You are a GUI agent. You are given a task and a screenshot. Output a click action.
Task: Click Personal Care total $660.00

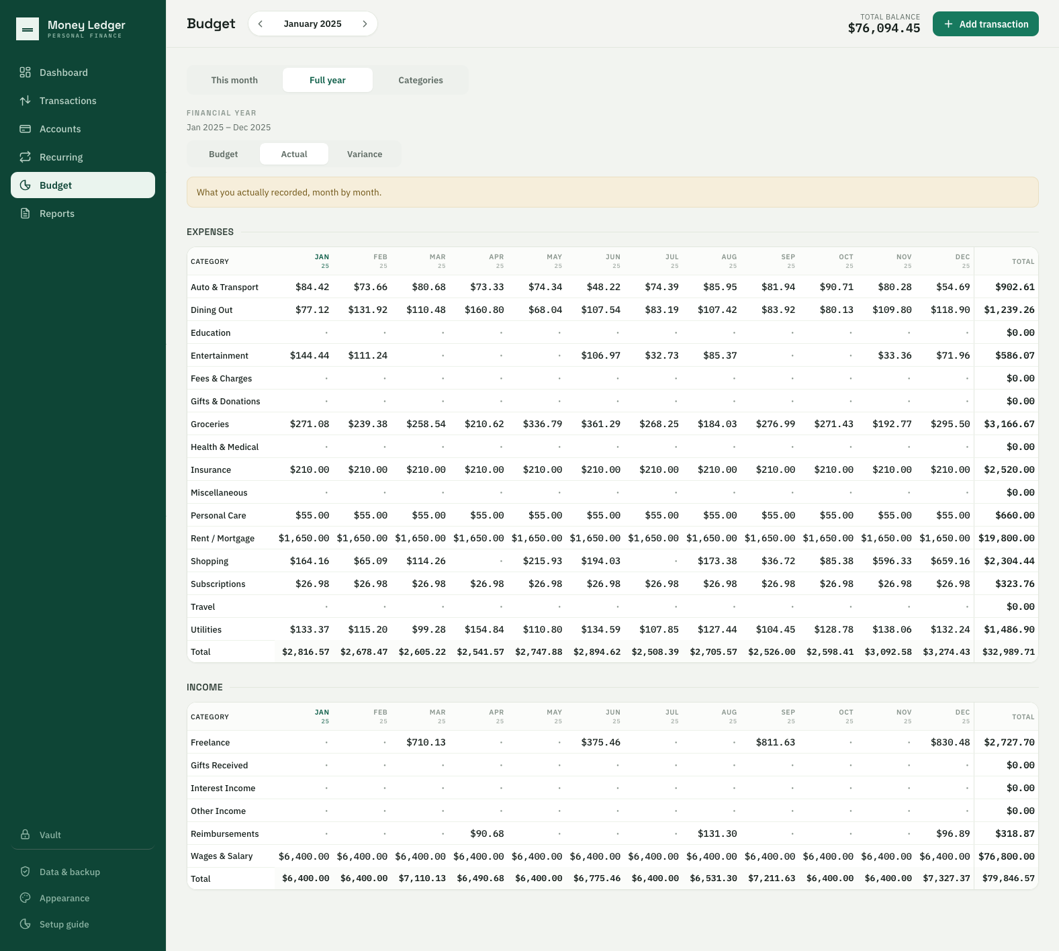pos(1015,515)
